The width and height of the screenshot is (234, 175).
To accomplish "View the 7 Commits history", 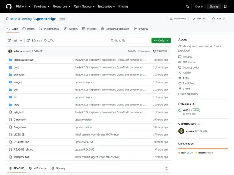I will (x=160, y=51).
